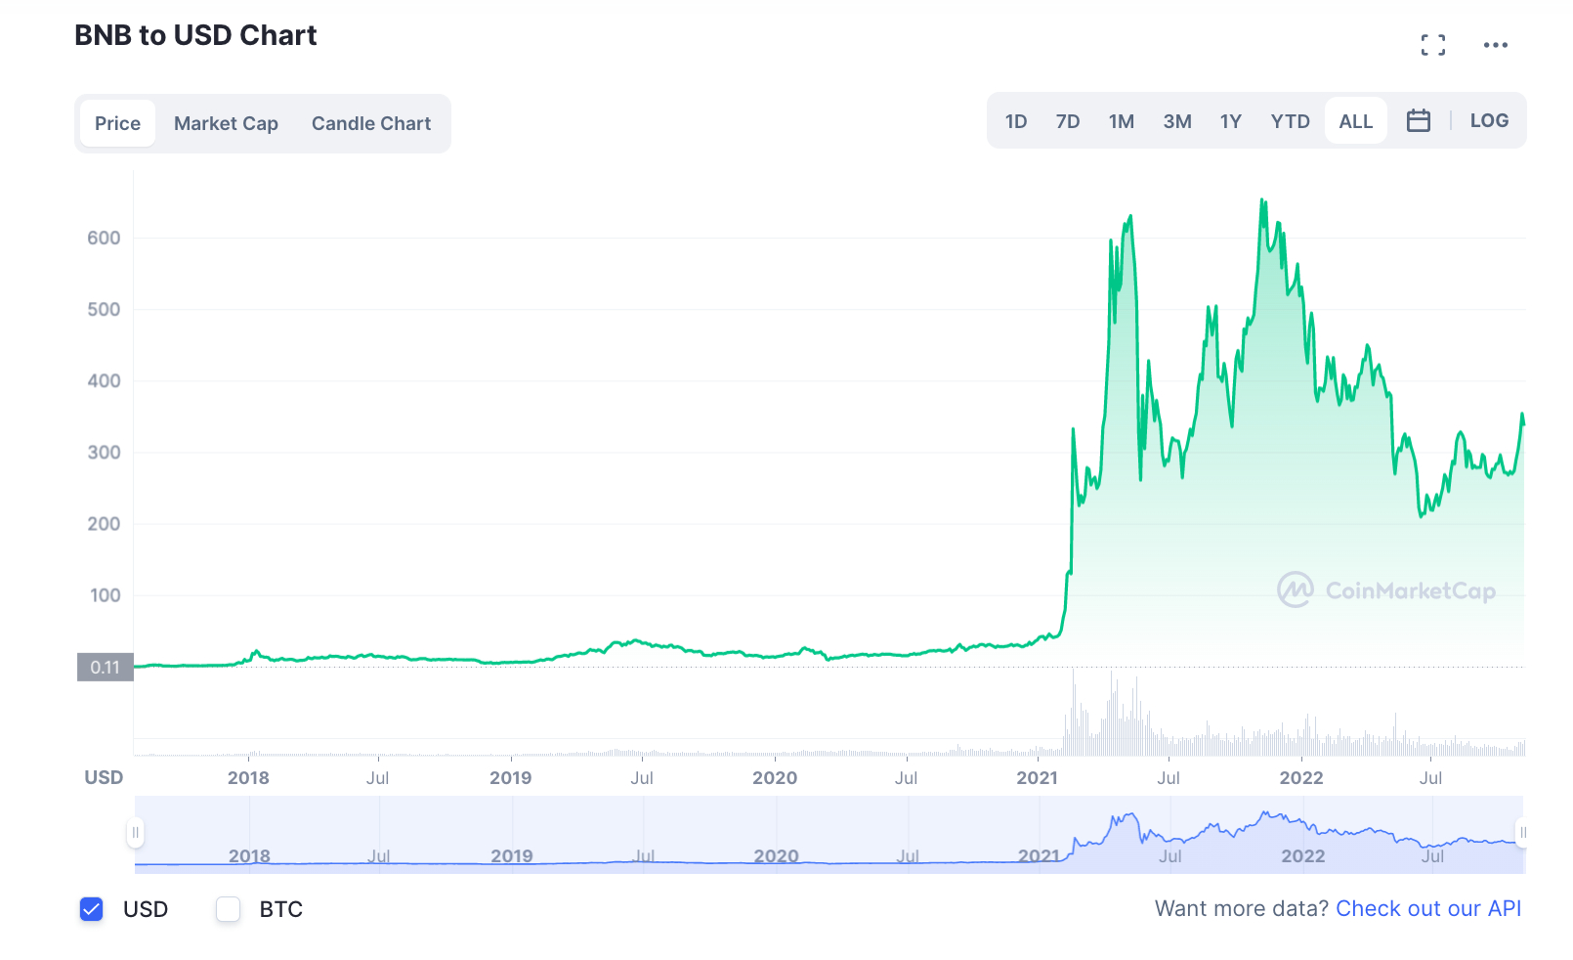Select the 1D time range
The height and width of the screenshot is (960, 1573).
click(x=1016, y=119)
